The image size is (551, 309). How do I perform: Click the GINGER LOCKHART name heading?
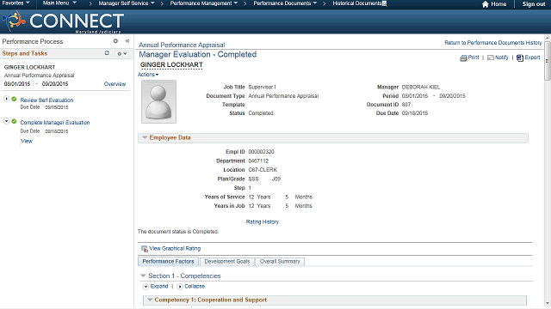point(171,65)
